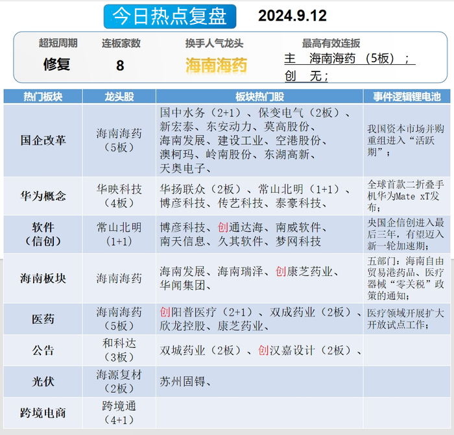Viewport: 454px width, 435px height.
Task: Click the stock name 南天信息
Action: click(182, 242)
